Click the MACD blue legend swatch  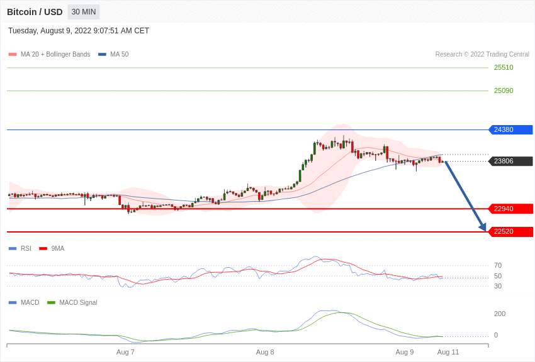[x=13, y=302]
